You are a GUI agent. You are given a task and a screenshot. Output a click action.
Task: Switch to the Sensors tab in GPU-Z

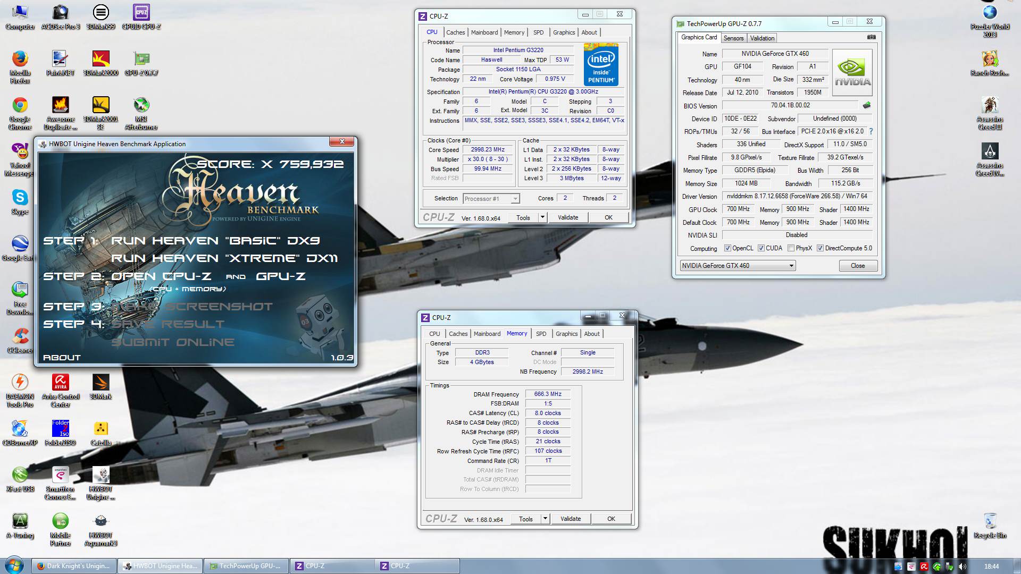point(733,38)
